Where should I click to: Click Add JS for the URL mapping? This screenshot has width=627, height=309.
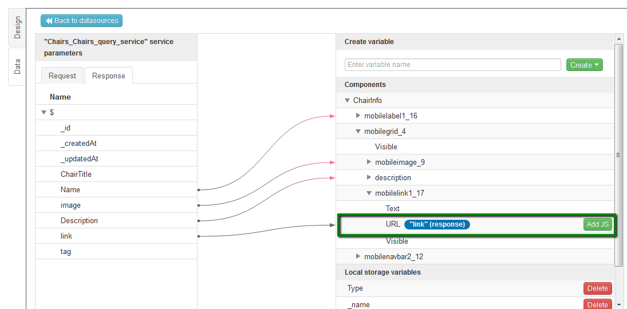tap(597, 224)
